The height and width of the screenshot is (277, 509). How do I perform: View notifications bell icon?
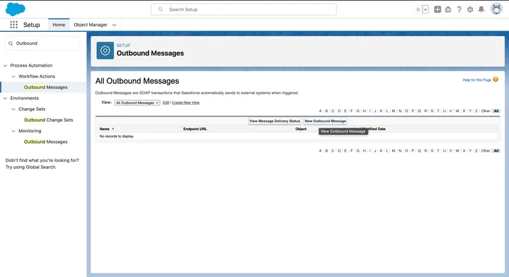pyautogui.click(x=481, y=10)
